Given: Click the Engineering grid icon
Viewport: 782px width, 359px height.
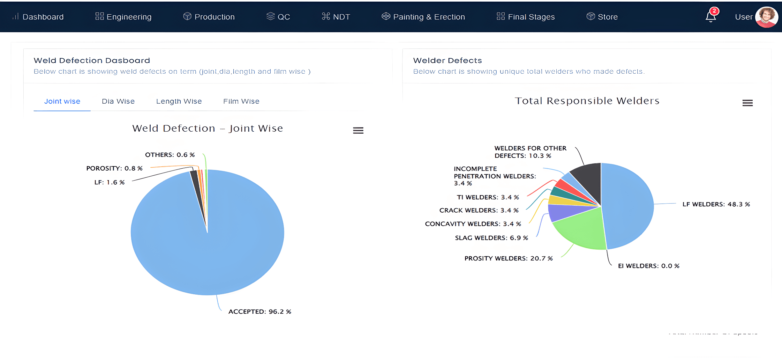Looking at the screenshot, I should point(100,16).
